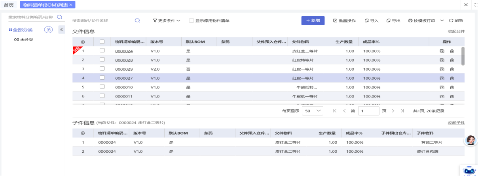The height and width of the screenshot is (176, 478).
Task: Click the assistant avatar icon at right edge
Action: tap(470, 140)
